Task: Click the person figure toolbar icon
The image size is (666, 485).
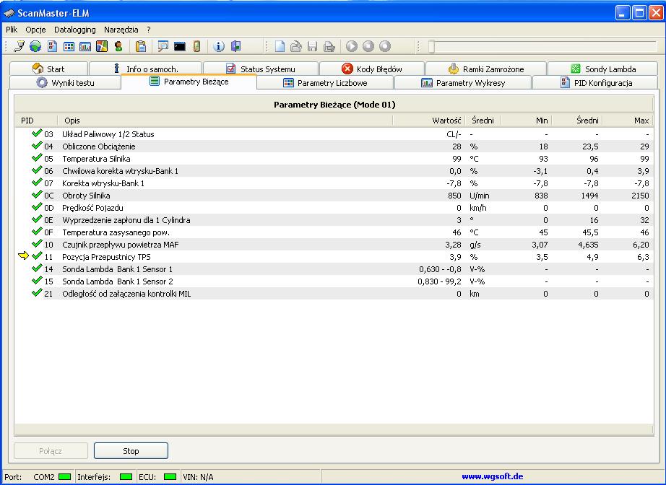Action: 118,46
